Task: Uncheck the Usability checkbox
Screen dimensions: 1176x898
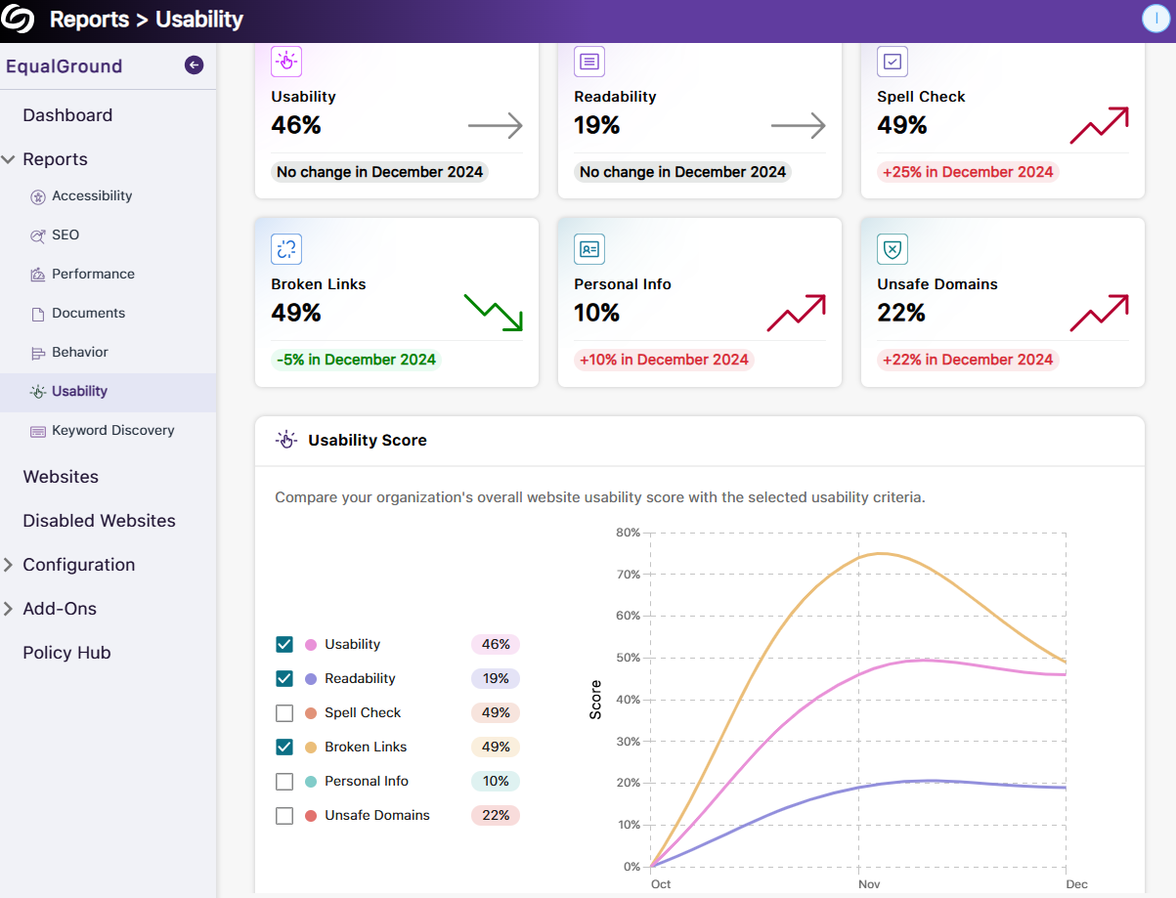Action: pyautogui.click(x=284, y=645)
